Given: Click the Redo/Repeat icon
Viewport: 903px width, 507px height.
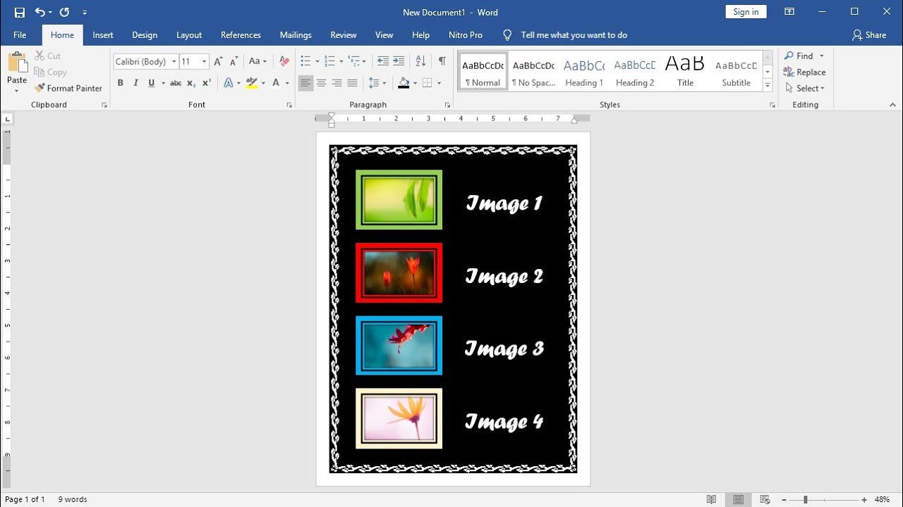Looking at the screenshot, I should [64, 12].
